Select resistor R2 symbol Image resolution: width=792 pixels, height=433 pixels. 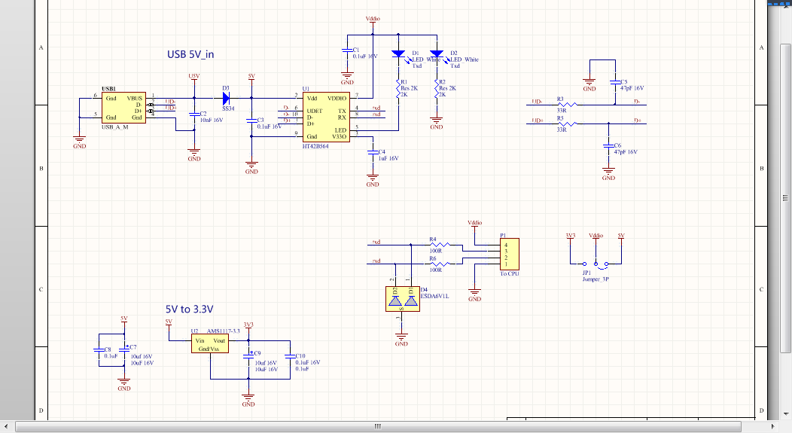coord(437,88)
